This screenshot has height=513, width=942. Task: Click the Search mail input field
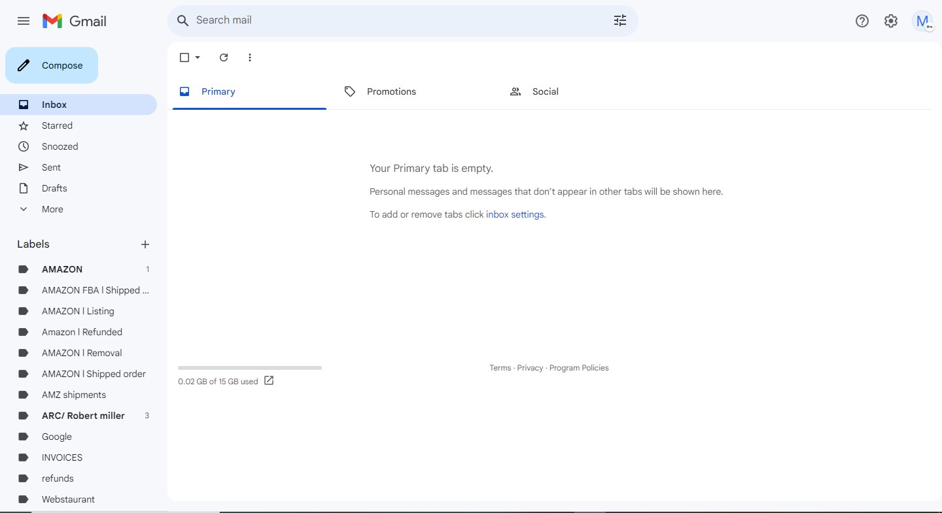[x=399, y=20]
